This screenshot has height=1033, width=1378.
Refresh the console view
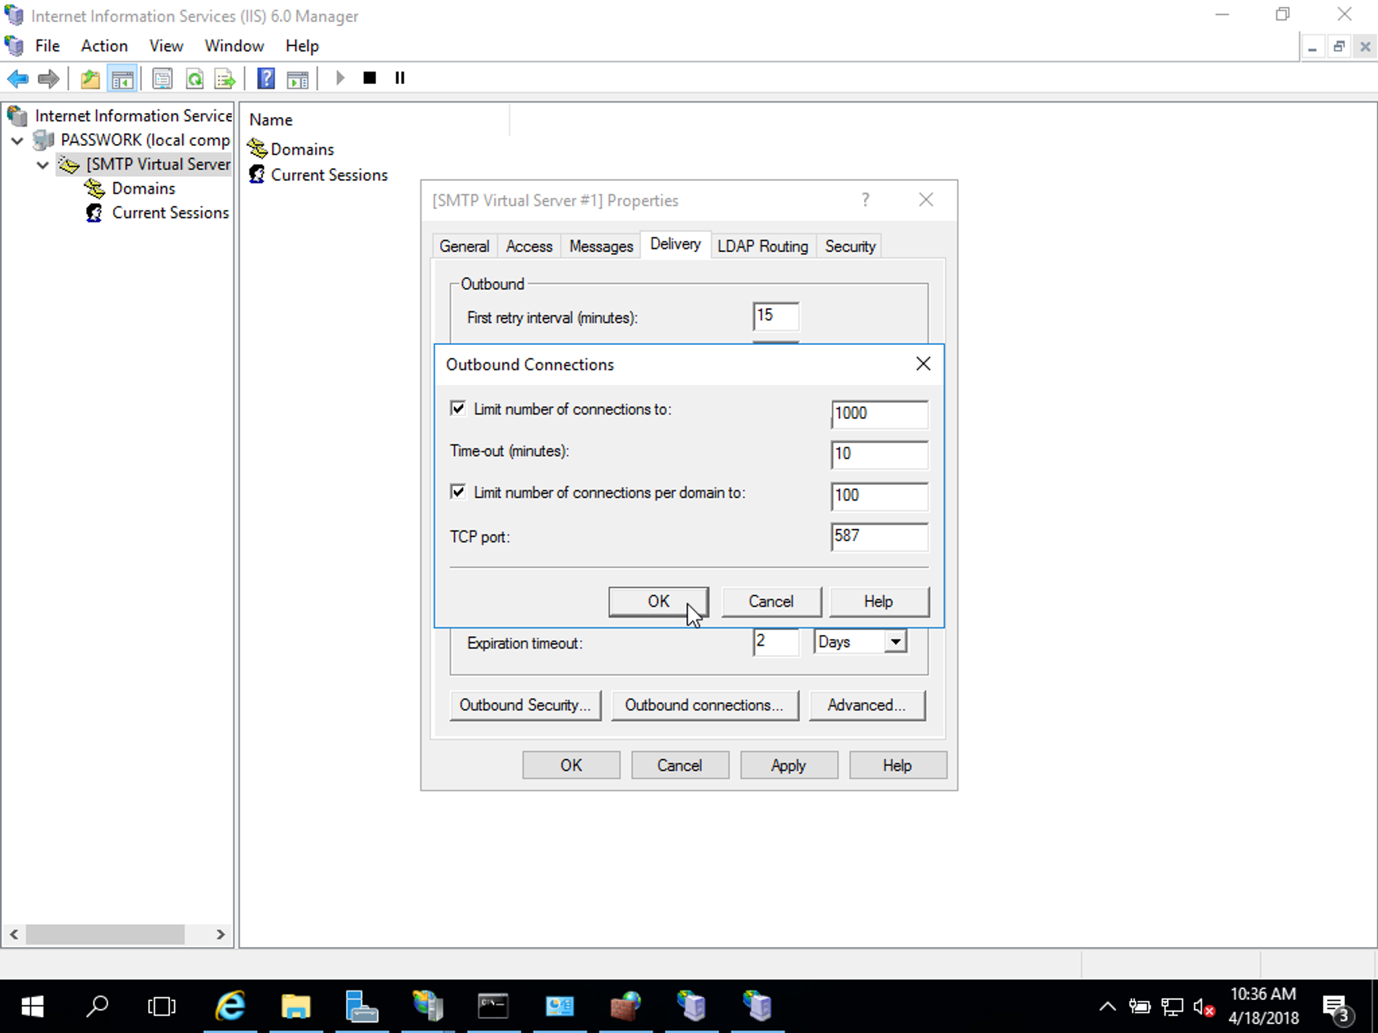pos(195,78)
